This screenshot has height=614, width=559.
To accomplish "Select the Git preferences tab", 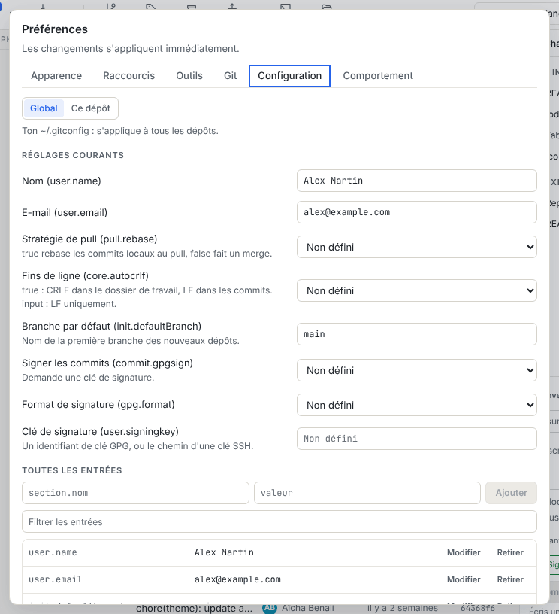I will [x=230, y=75].
